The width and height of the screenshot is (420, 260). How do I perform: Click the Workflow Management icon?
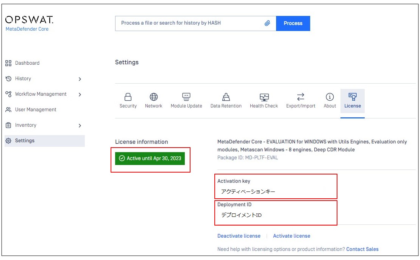click(8, 94)
